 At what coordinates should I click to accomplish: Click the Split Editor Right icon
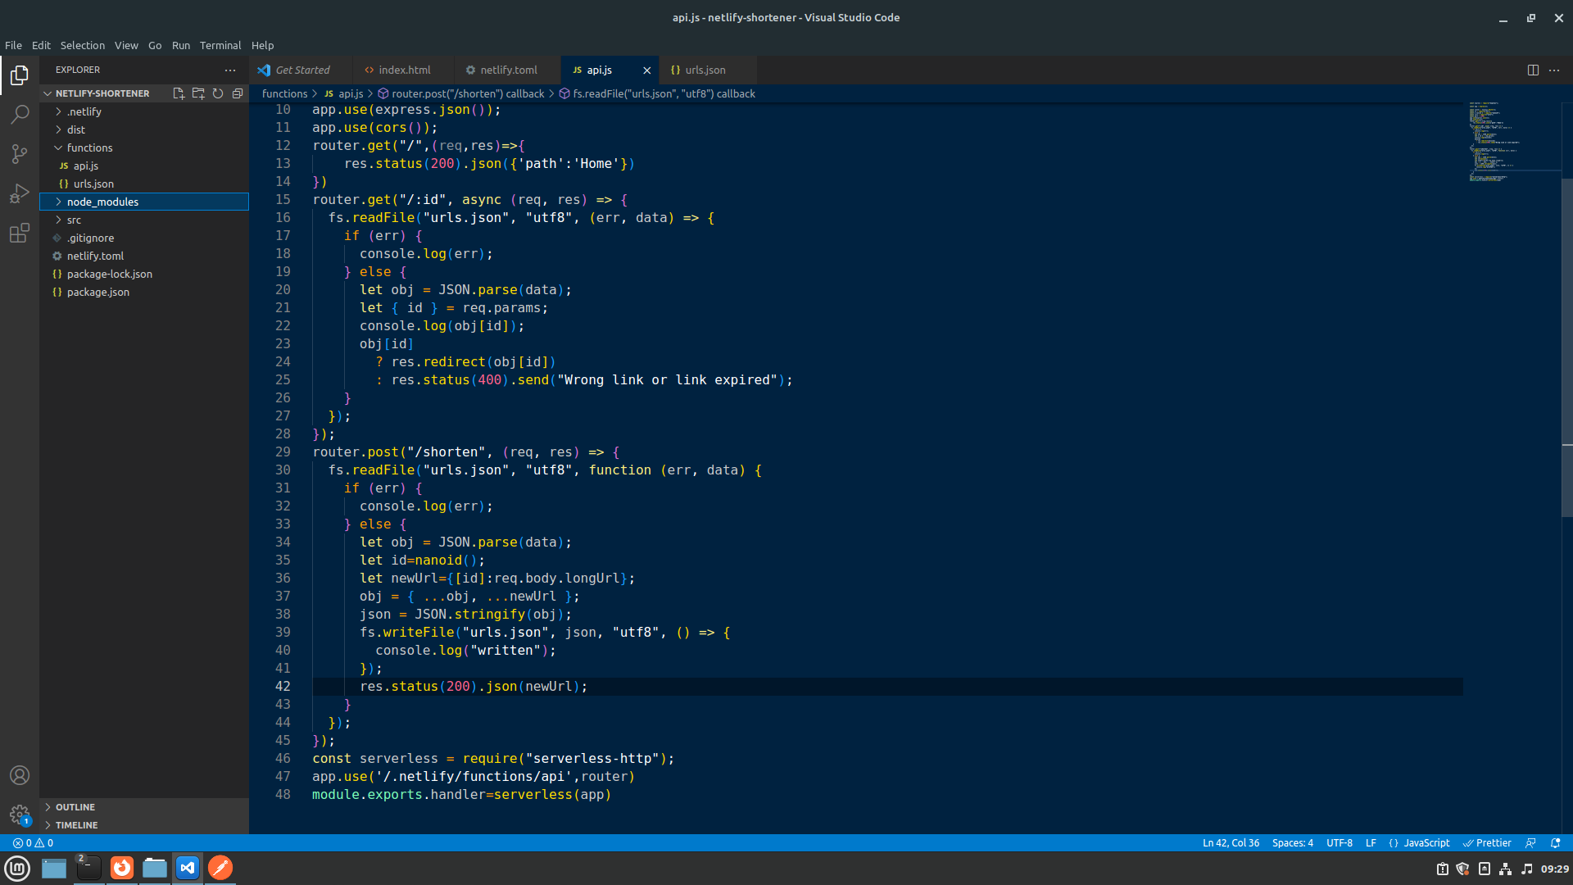(x=1533, y=70)
